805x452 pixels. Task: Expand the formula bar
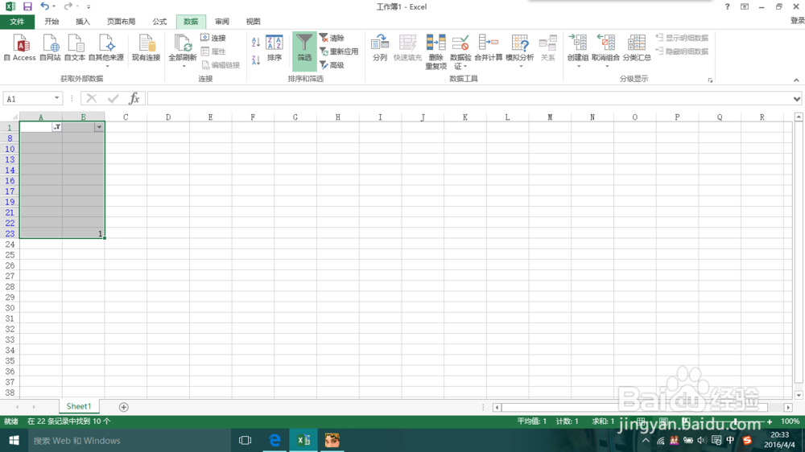(x=796, y=99)
